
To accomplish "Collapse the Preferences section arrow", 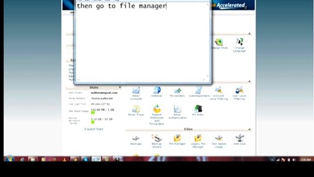I will point(250,33).
